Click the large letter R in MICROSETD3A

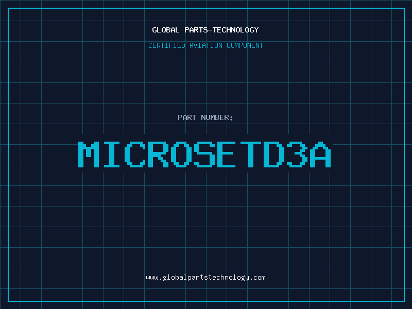tap(158, 154)
